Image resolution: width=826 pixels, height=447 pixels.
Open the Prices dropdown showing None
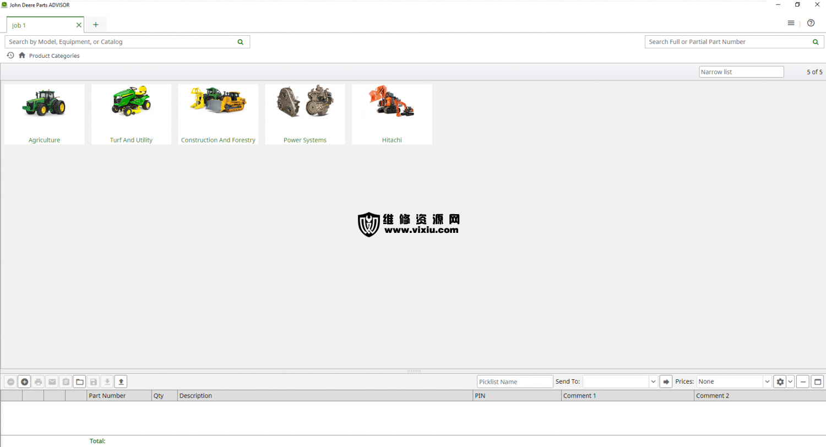[734, 381]
